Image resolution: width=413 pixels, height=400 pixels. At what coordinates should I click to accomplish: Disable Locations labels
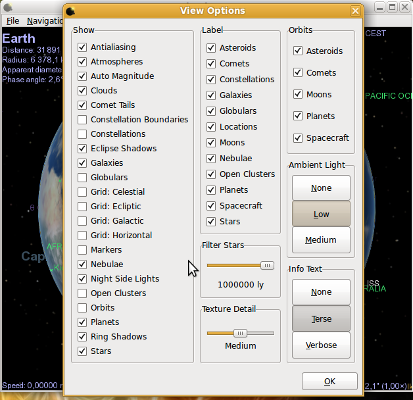211,127
